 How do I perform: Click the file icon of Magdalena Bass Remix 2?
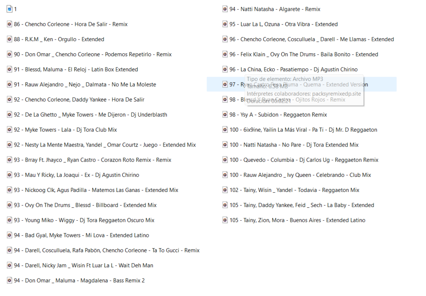point(10,280)
